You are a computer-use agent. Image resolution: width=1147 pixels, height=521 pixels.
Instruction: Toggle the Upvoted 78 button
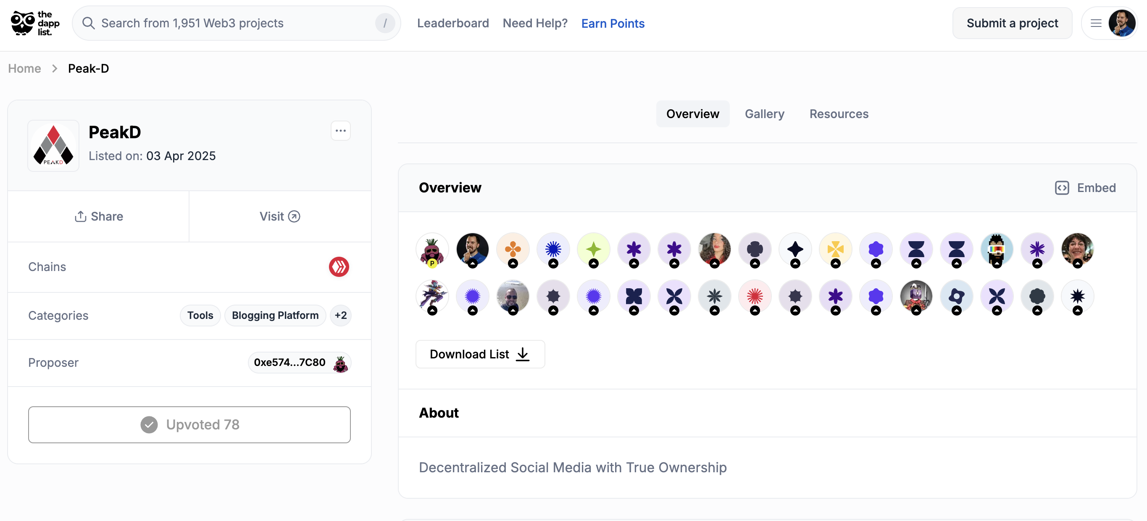(x=189, y=424)
